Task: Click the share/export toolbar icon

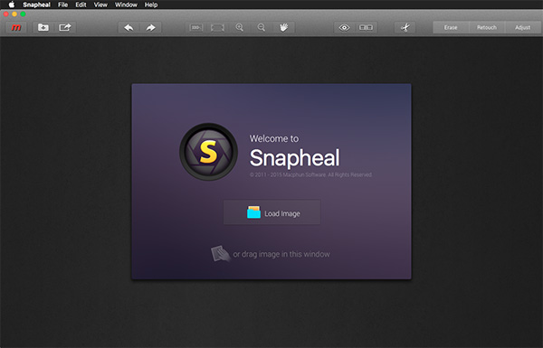Action: click(x=65, y=27)
